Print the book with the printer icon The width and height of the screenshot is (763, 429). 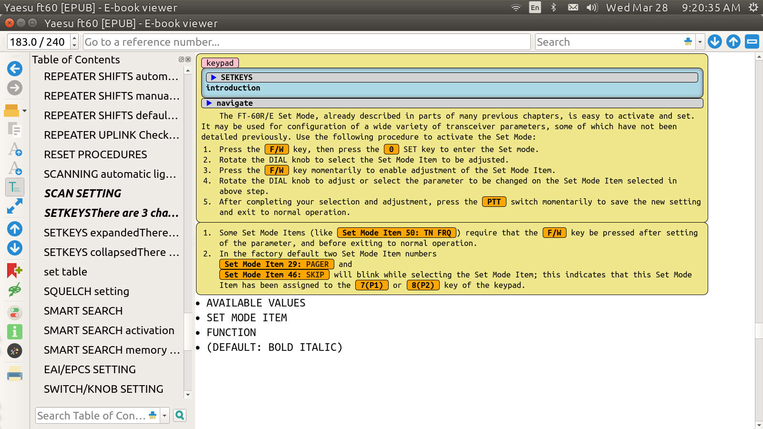(15, 374)
